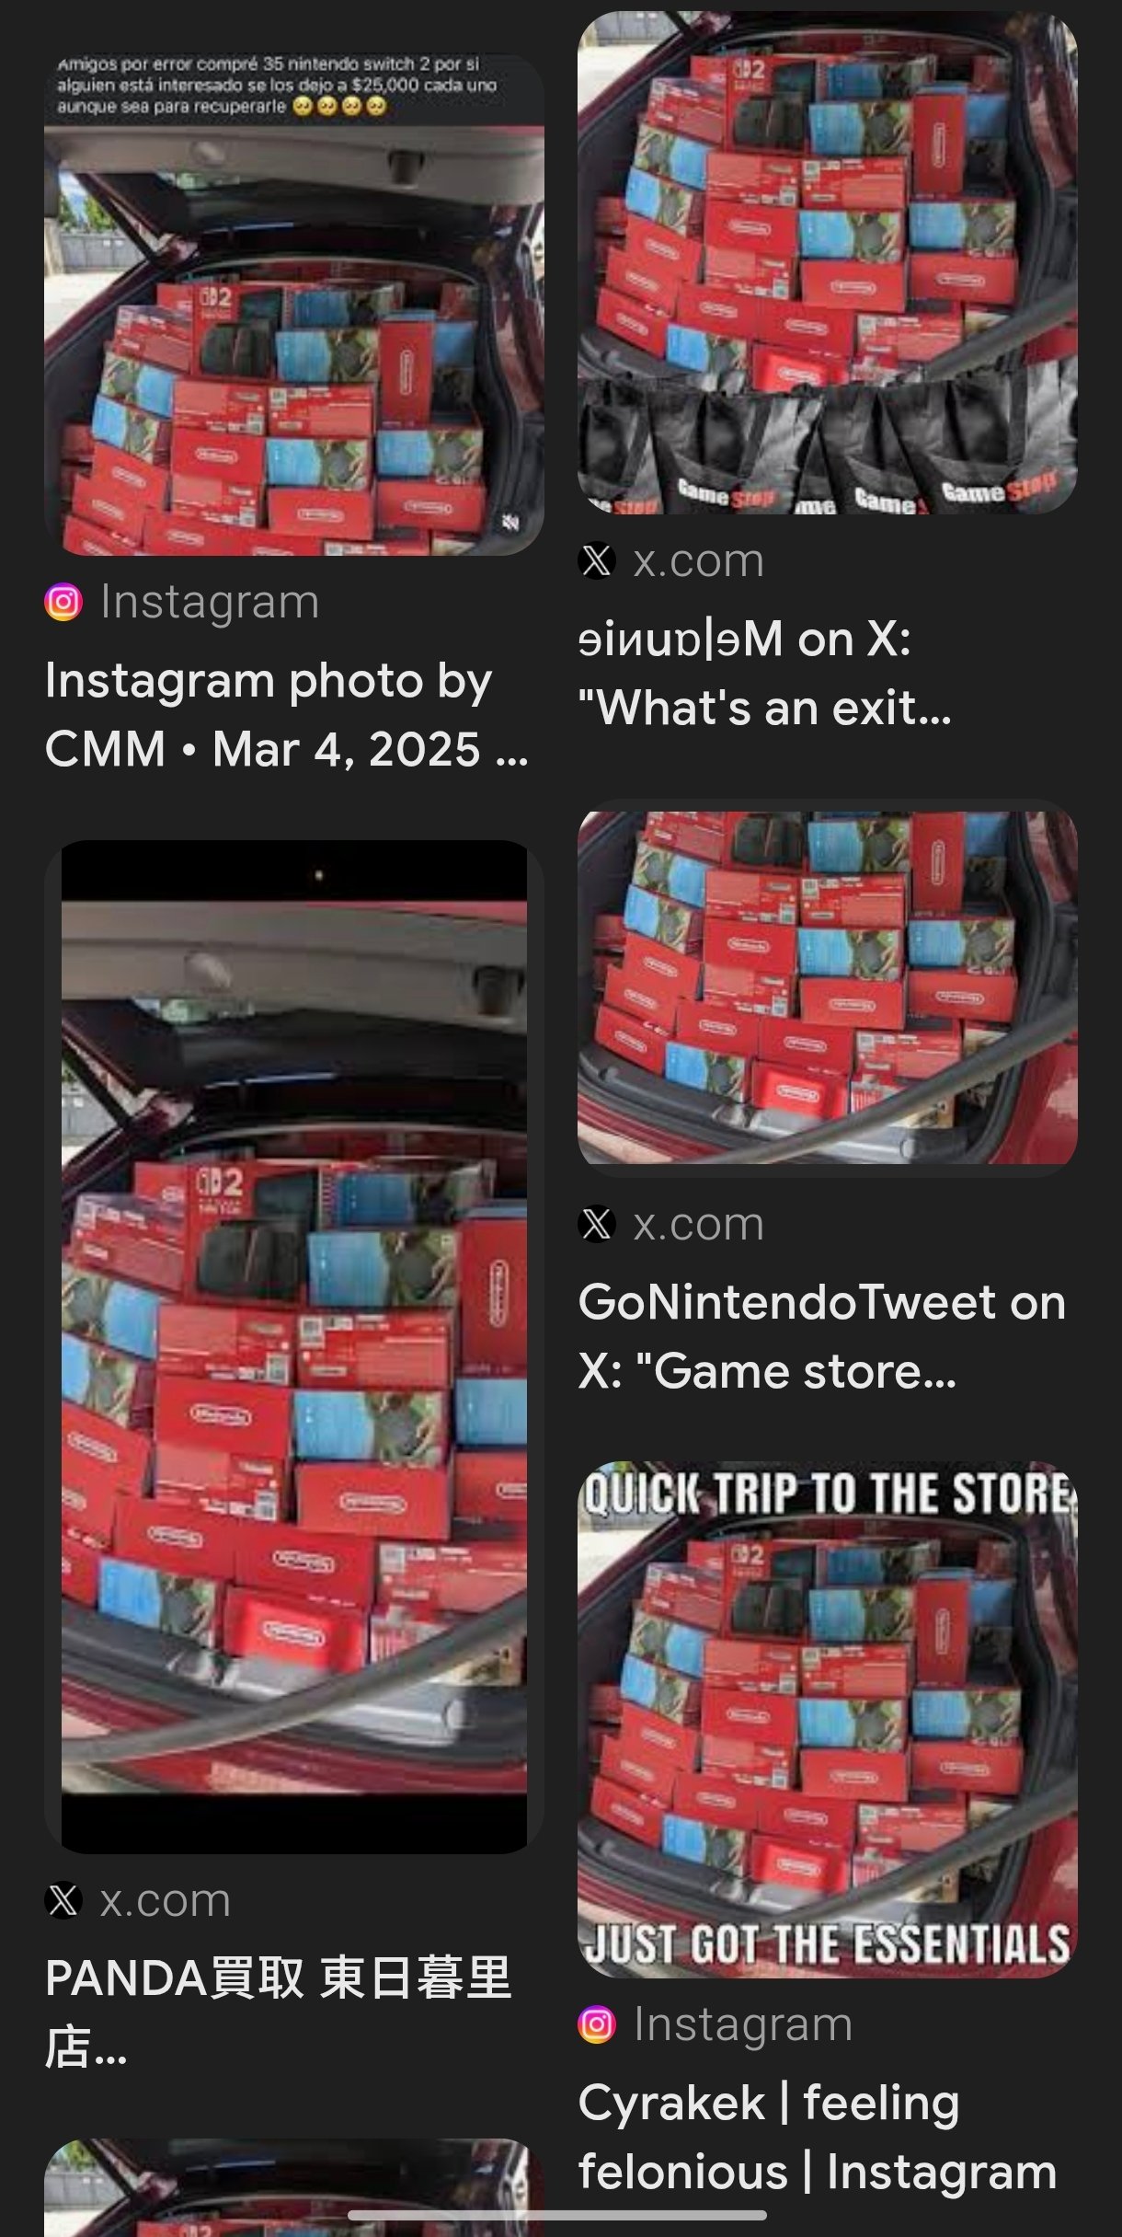Tap the tall black-bordered trunk photo above PANDA買取
The height and width of the screenshot is (2237, 1122).
294,1346
